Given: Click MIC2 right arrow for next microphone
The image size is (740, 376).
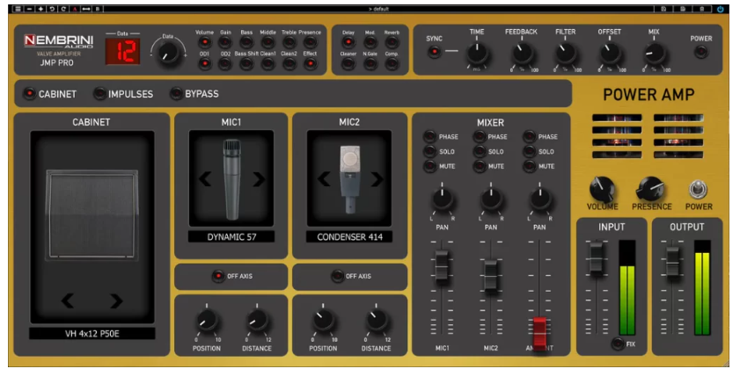Looking at the screenshot, I should click(377, 179).
